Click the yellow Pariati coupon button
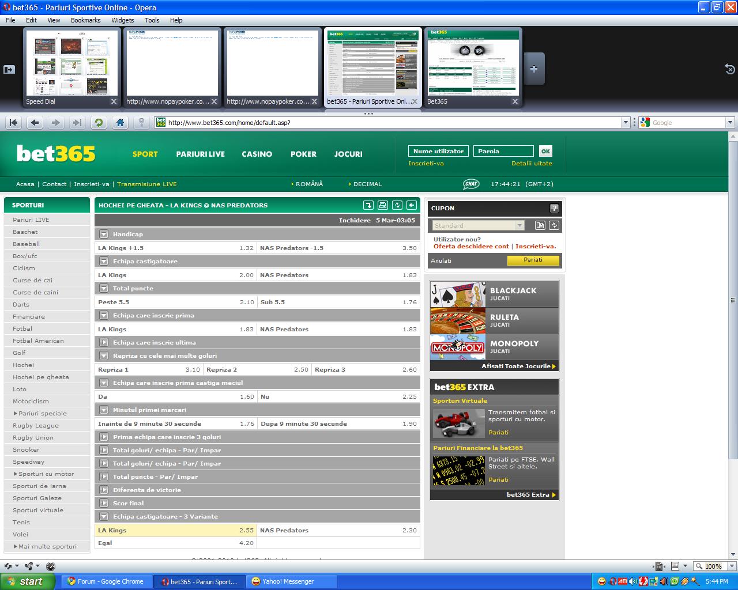Viewport: 738px width, 590px height. pos(533,260)
